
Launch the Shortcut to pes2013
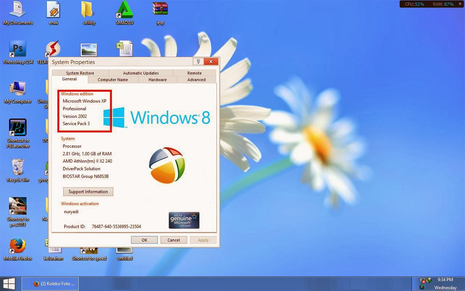tap(17, 206)
